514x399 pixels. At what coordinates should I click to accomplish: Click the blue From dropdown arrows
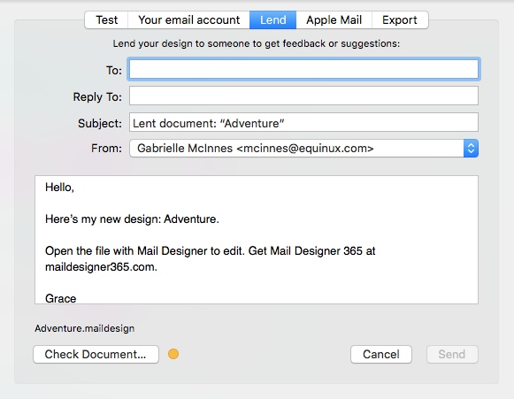(471, 149)
